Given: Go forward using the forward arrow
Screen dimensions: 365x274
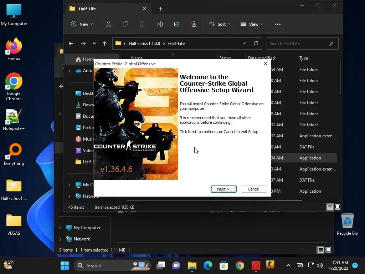Looking at the screenshot, I should 83,44.
